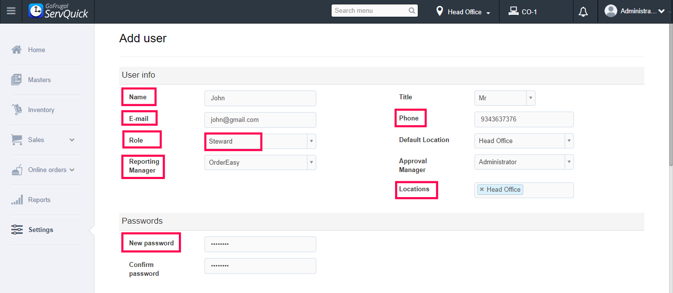Click the Home house icon in sidebar

pyautogui.click(x=17, y=50)
